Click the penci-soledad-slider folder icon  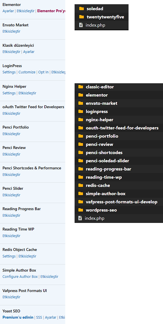pyautogui.click(x=81, y=161)
